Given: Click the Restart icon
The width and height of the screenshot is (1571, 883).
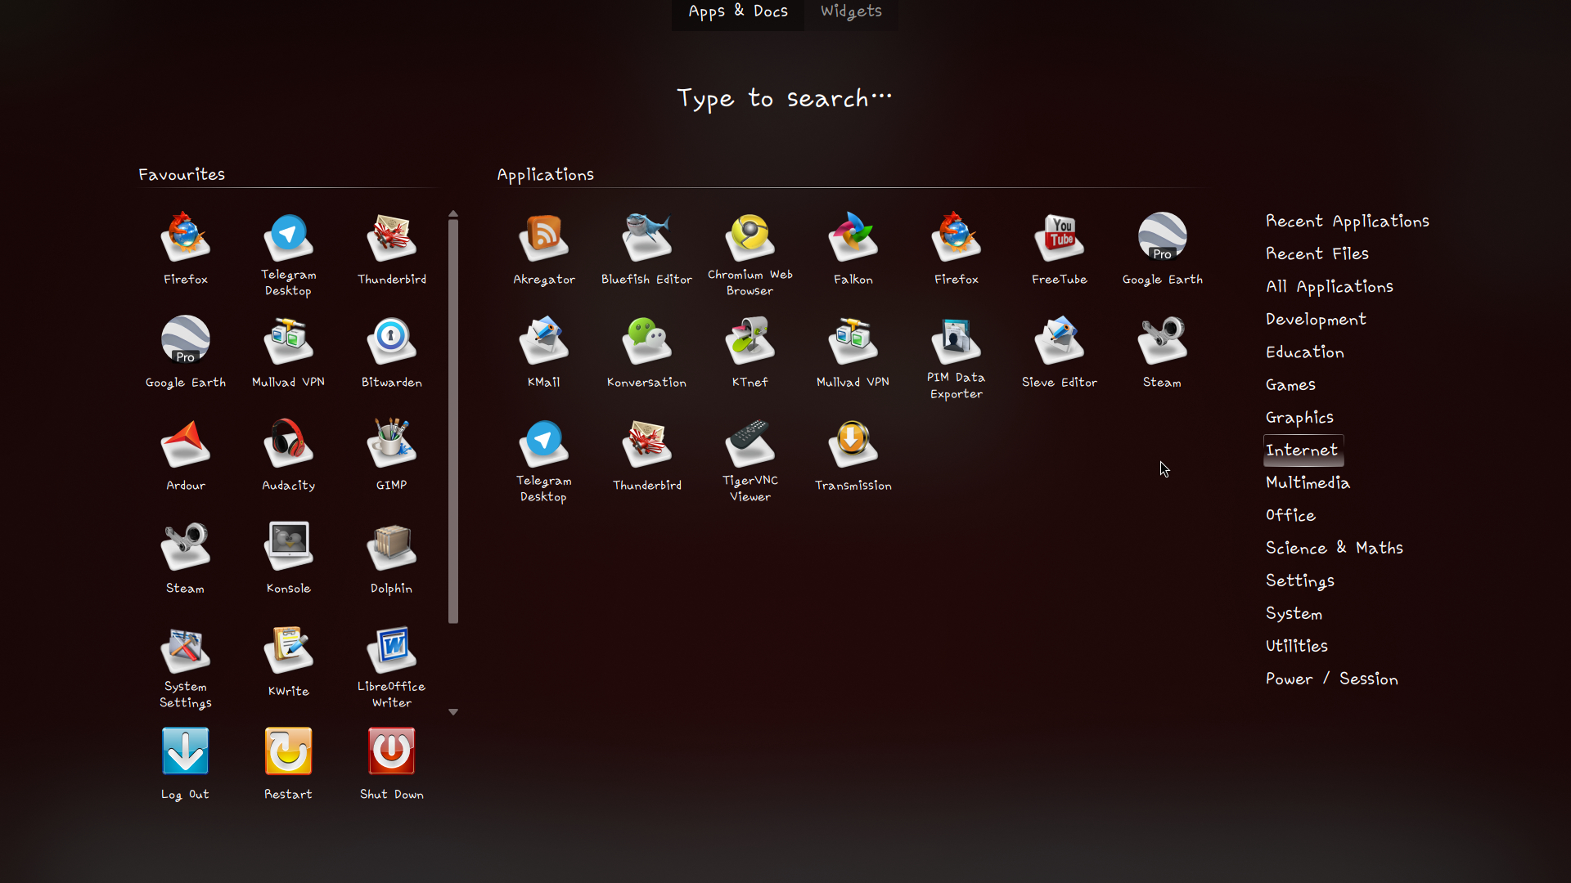Looking at the screenshot, I should 288,751.
